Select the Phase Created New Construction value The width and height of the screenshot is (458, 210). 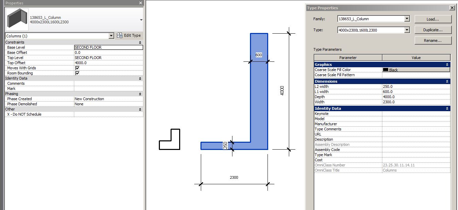[108, 99]
